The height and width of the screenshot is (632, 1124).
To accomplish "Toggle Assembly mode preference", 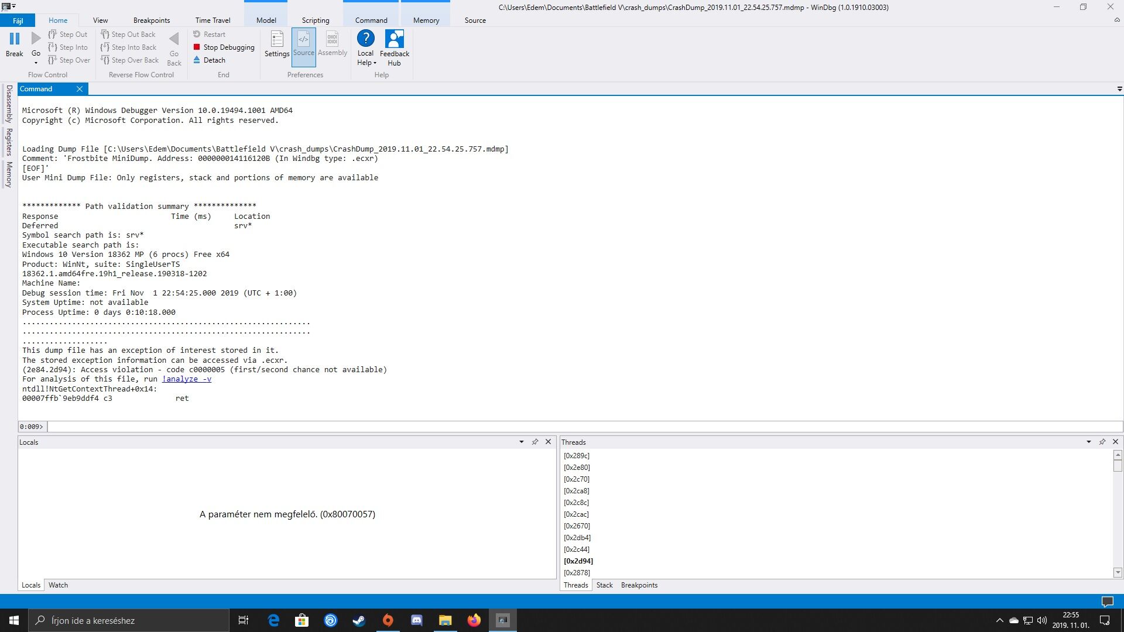I will (x=332, y=45).
